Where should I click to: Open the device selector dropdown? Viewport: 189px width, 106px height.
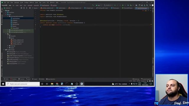pos(108,5)
